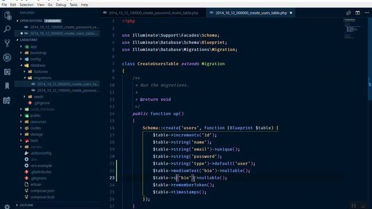This screenshot has width=372, height=209.
Task: Select the create_users_table.php editor tab
Action: [x=251, y=13]
